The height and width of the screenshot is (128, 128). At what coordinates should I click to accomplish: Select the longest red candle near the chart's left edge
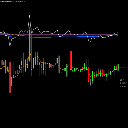tap(10, 78)
